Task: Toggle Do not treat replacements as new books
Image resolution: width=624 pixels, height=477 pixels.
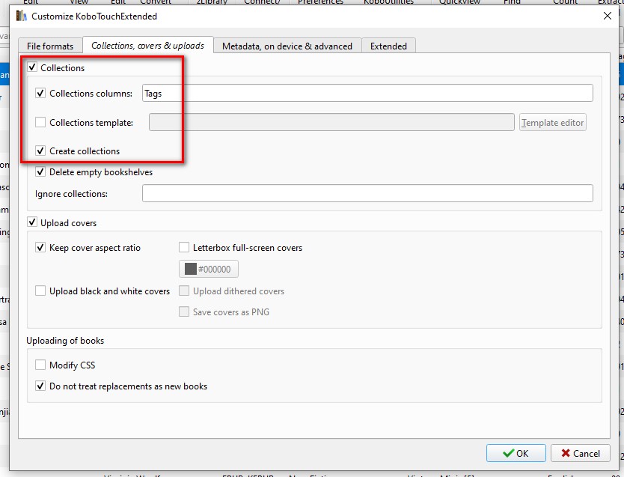Action: pyautogui.click(x=40, y=386)
